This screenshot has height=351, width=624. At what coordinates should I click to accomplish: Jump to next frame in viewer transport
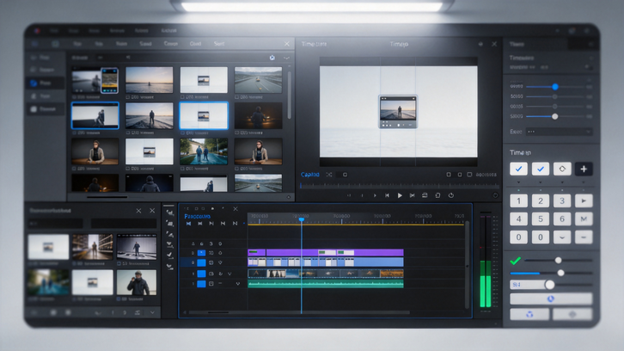point(413,195)
